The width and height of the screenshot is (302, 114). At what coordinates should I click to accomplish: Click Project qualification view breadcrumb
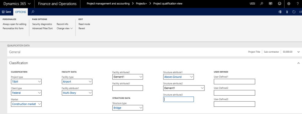tap(168, 4)
